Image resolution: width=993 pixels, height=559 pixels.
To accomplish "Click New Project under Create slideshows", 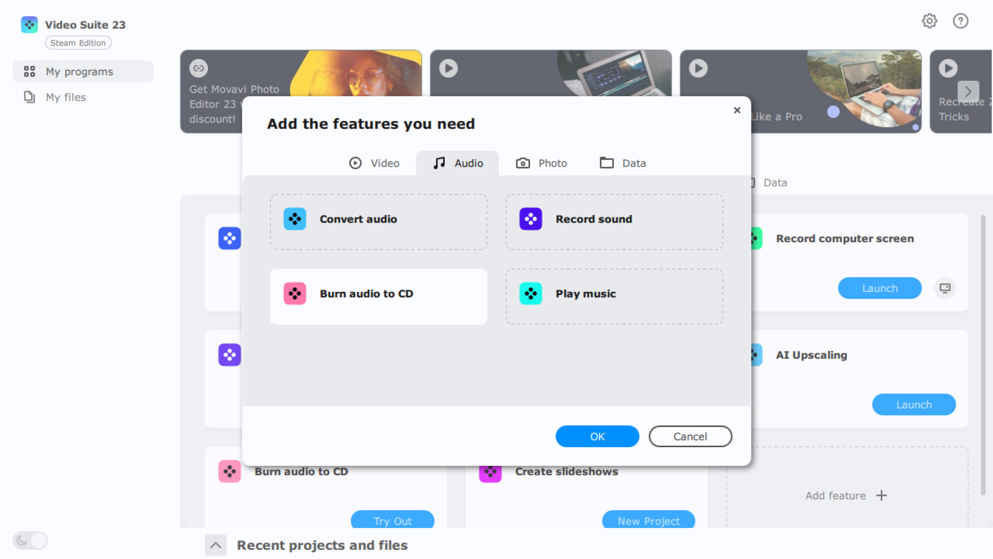I will [648, 521].
